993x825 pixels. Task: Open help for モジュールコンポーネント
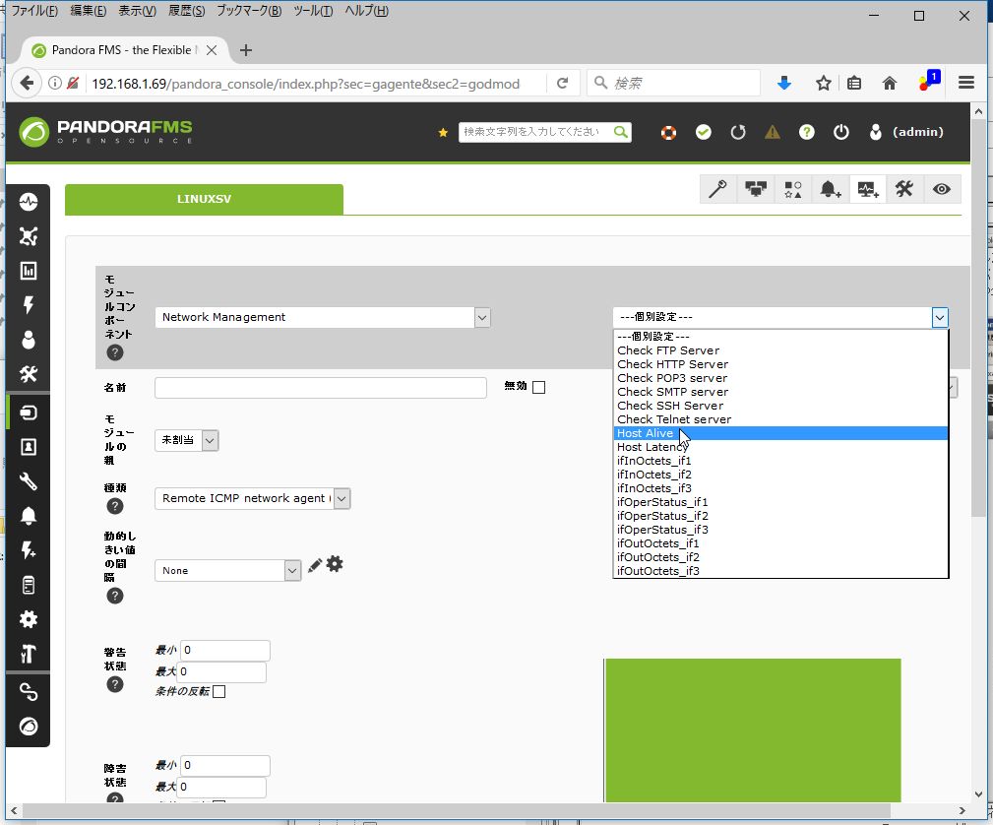pos(114,352)
